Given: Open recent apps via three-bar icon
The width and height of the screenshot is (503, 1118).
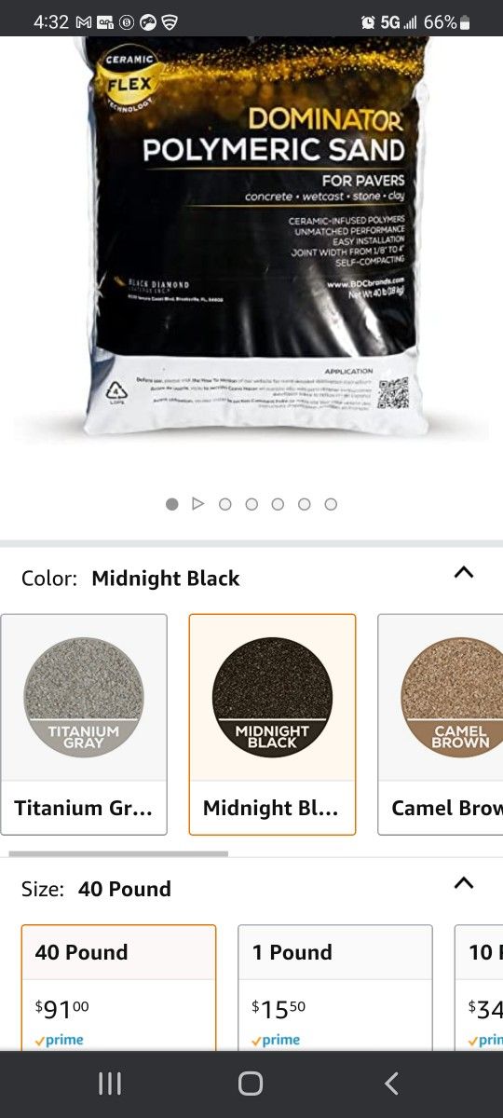Looking at the screenshot, I should 110,1083.
